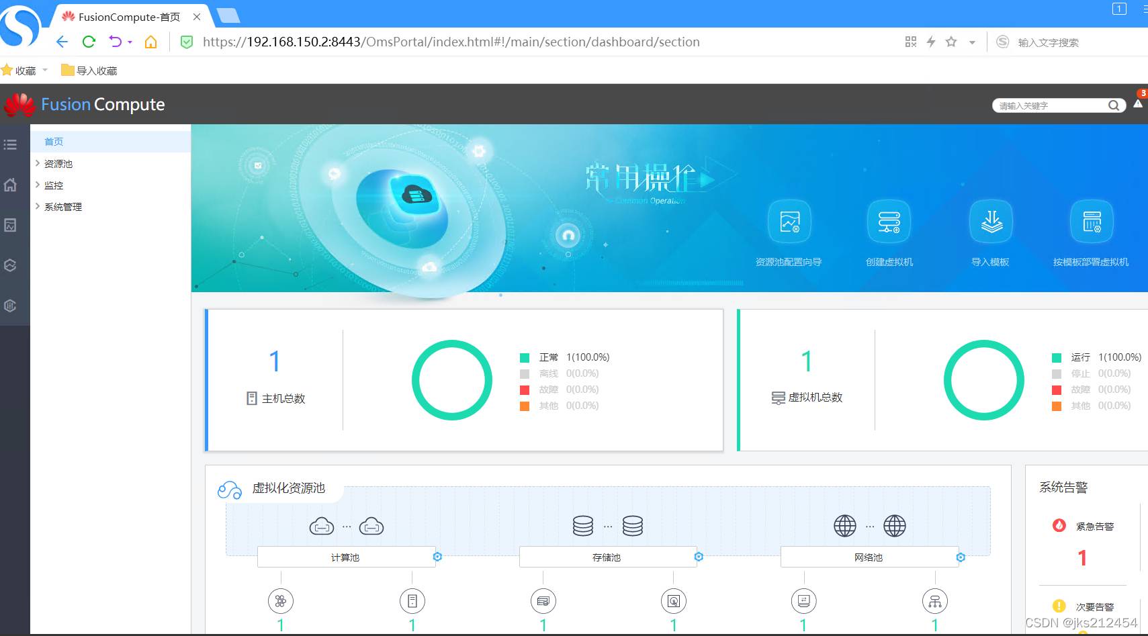Click the storage resource icon under 存储池
Viewport: 1148px width, 636px height.
(543, 601)
